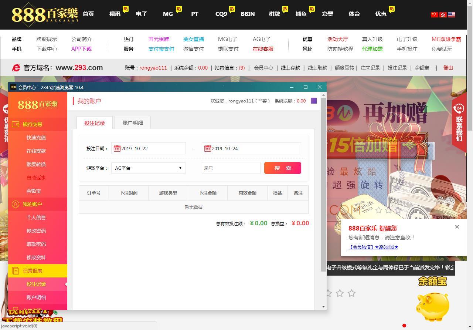Maximize the 会员中心 popup window
This screenshot has width=473, height=330.
point(306,87)
